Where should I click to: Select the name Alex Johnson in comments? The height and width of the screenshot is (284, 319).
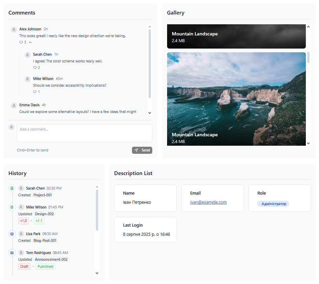[x=30, y=29]
